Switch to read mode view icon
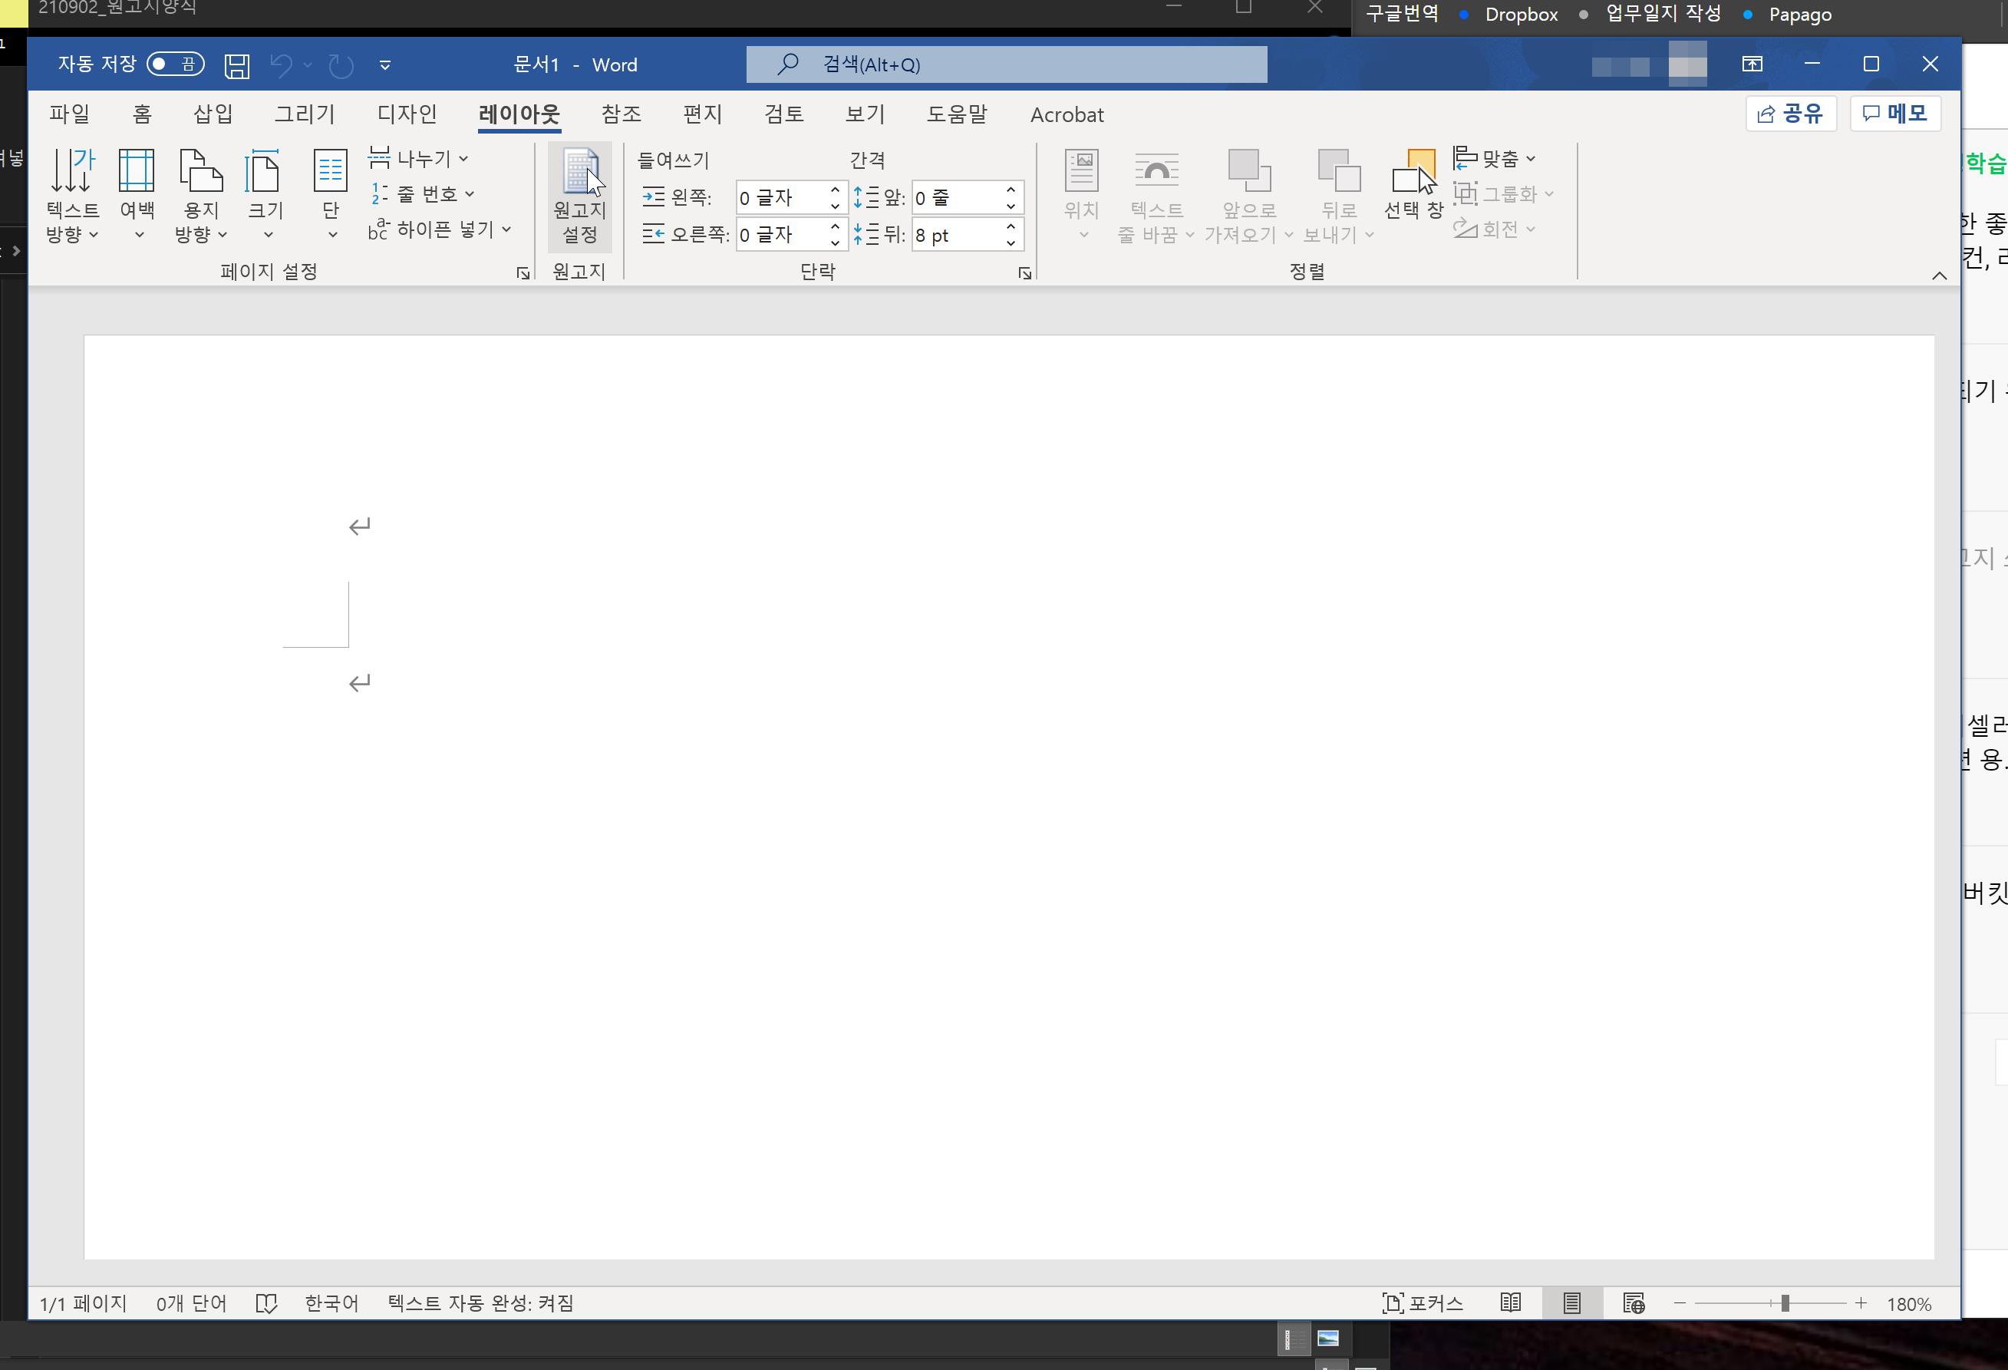This screenshot has height=1370, width=2008. pyautogui.click(x=1510, y=1302)
